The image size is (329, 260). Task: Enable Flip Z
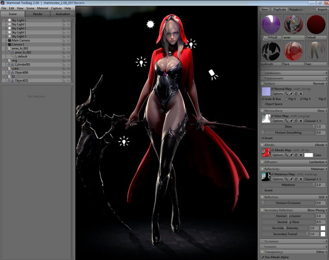(316, 99)
